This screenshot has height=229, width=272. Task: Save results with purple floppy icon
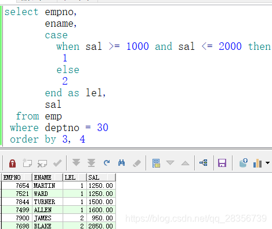222,163
